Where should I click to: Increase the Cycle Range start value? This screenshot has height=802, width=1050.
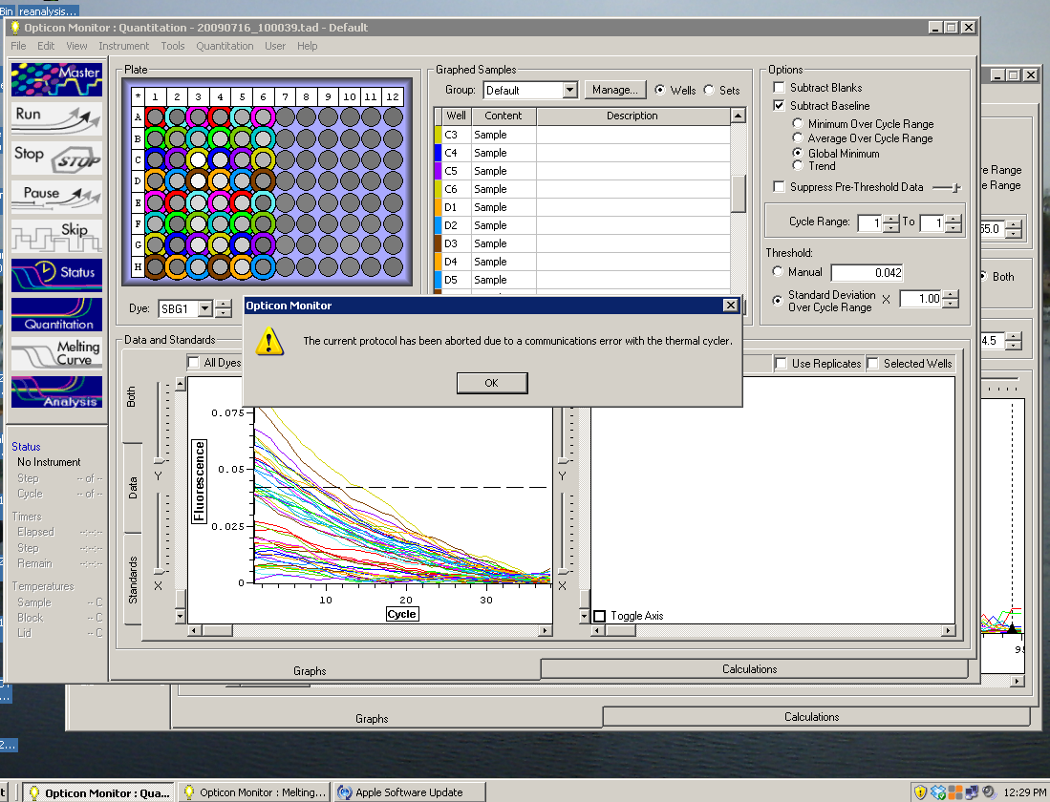(891, 218)
